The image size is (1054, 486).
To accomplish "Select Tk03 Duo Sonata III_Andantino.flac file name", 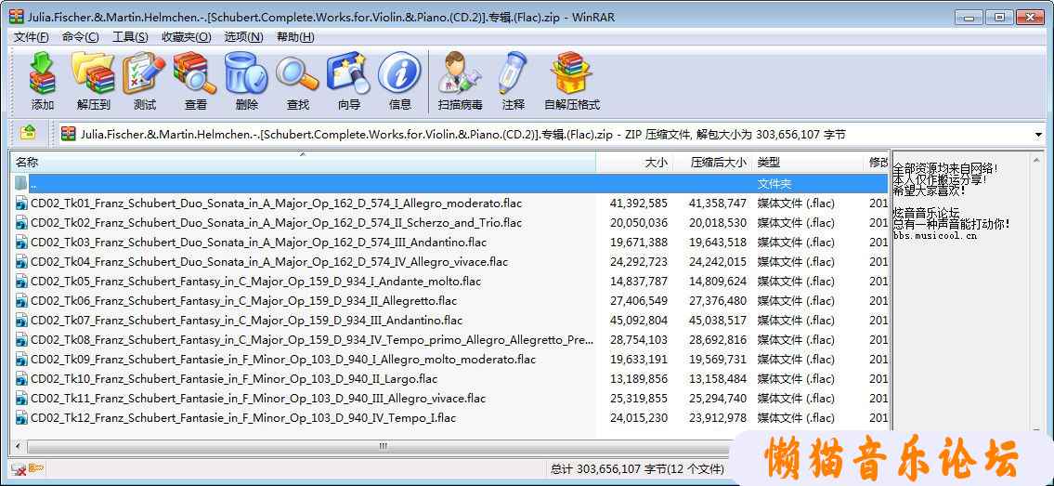I will [x=259, y=242].
